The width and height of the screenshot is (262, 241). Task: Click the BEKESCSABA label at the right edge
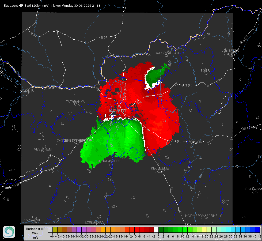(x=253, y=189)
